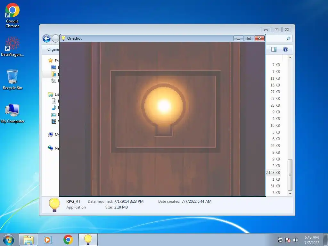Open the taskbar clock 6:48 AM
Screen dimensions: 328x246
coord(312,240)
